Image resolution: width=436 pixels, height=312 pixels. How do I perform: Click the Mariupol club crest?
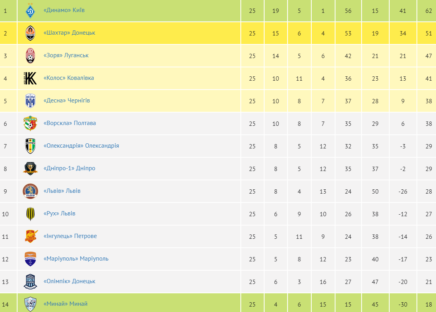click(x=30, y=259)
